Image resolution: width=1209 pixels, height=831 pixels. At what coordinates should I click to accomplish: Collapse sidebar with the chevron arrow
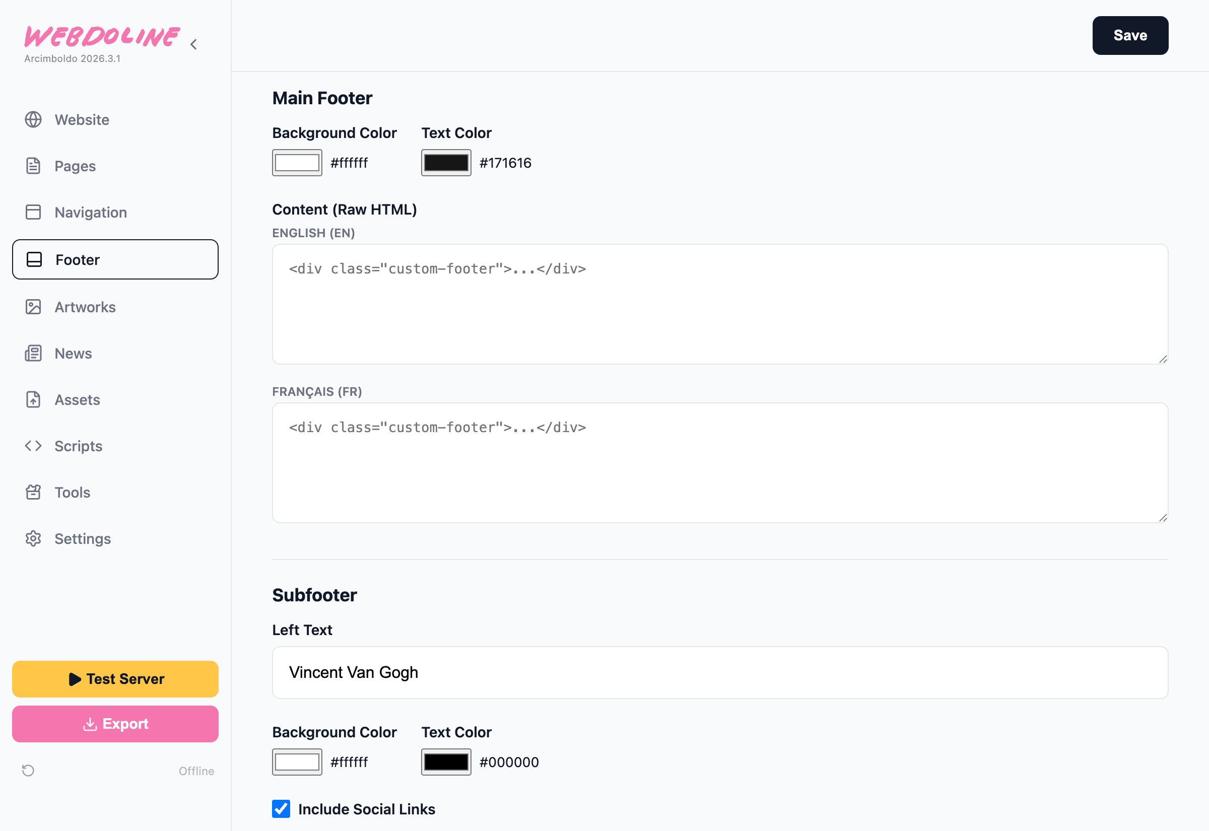pyautogui.click(x=193, y=45)
